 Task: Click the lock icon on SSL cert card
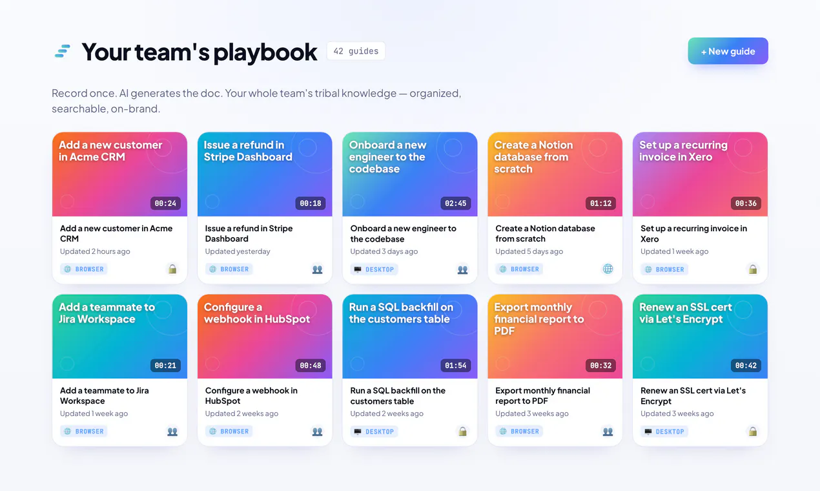point(753,431)
